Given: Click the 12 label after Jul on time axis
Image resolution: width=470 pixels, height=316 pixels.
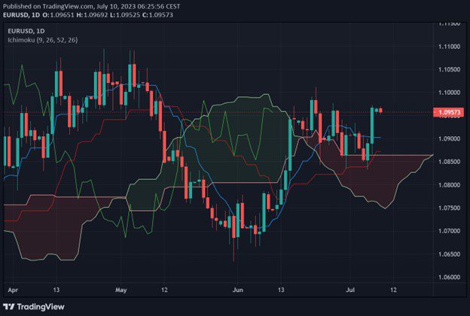Looking at the screenshot, I should [393, 290].
